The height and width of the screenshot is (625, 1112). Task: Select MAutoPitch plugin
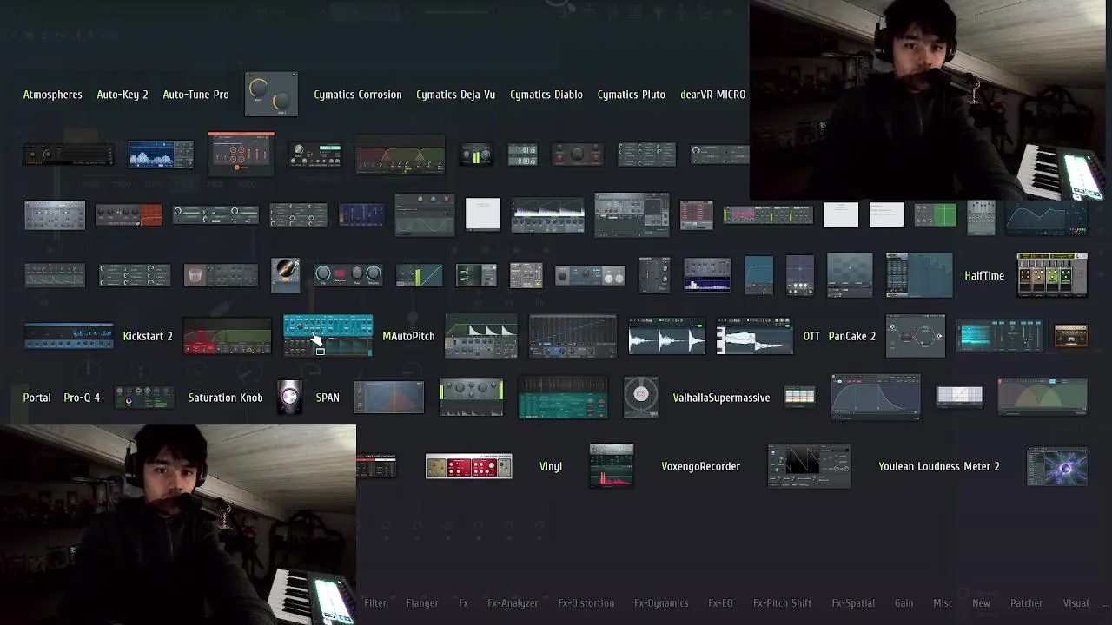408,336
